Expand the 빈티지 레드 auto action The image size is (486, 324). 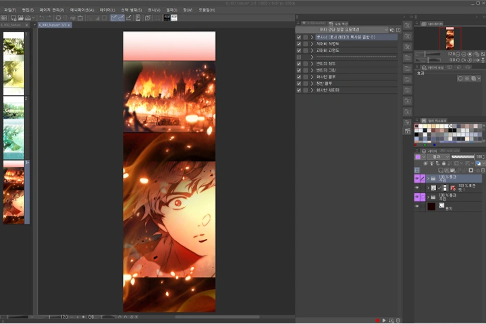click(312, 64)
